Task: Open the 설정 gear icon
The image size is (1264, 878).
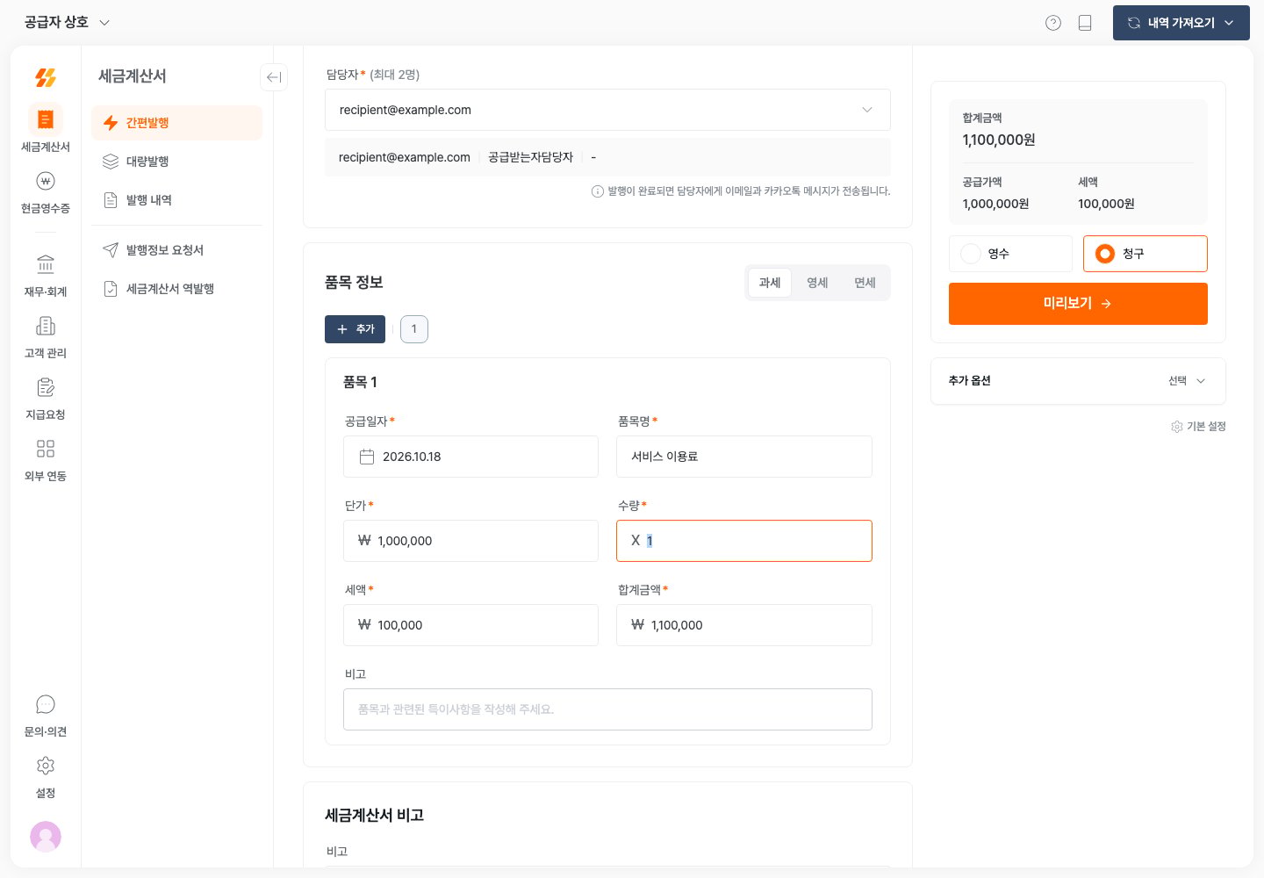Action: click(46, 766)
